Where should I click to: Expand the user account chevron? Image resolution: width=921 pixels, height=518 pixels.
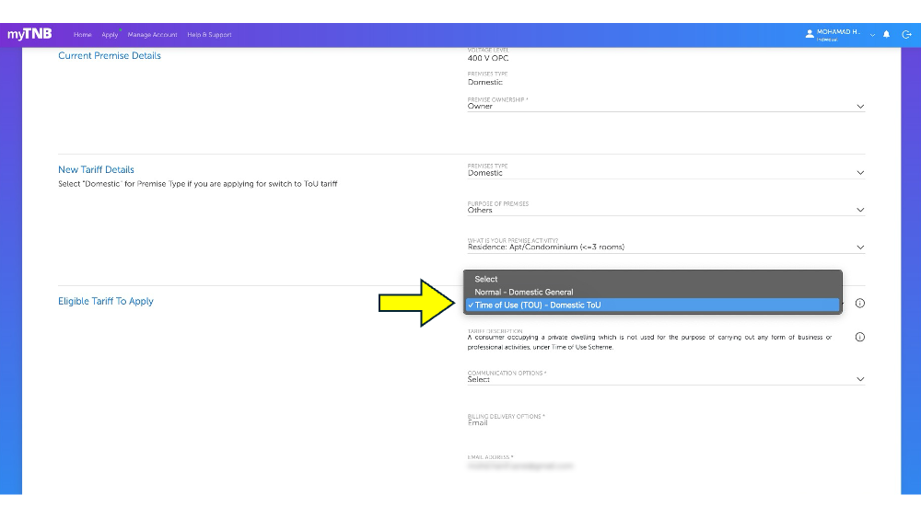[x=872, y=34]
